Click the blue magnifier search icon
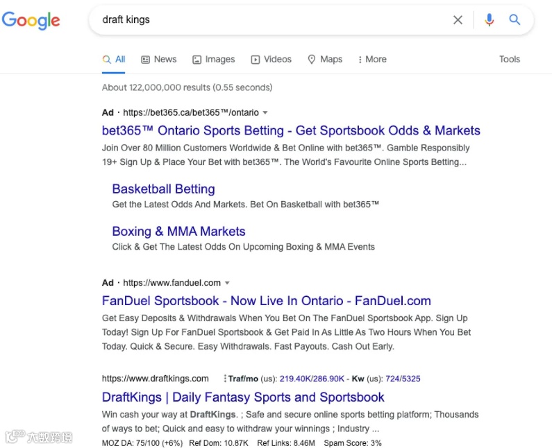This screenshot has height=448, width=552. (515, 19)
